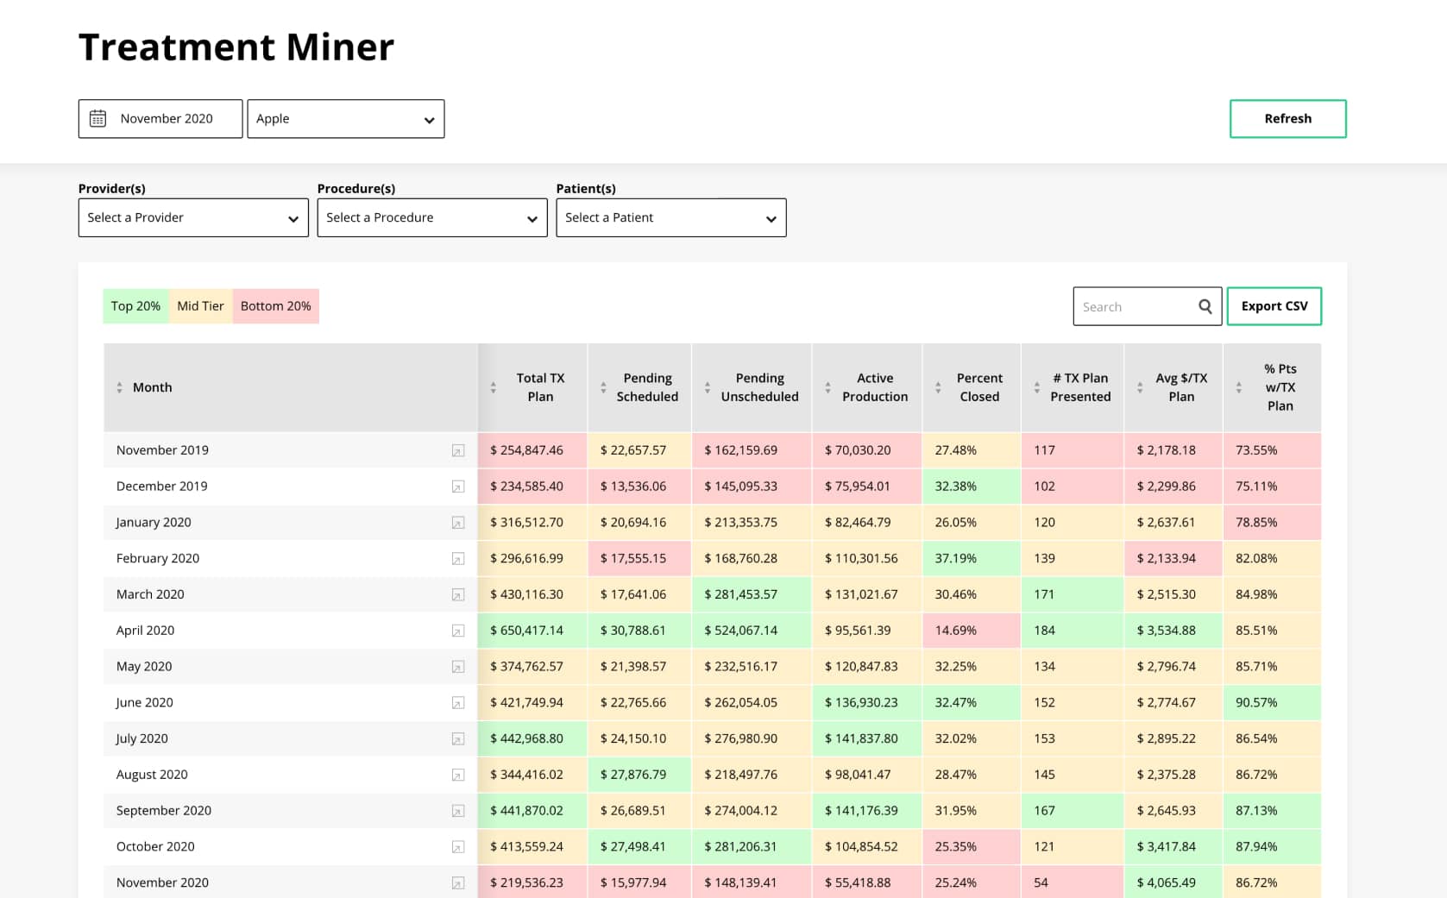The image size is (1447, 898).
Task: Sort by Active Production column arrows
Action: tap(827, 388)
